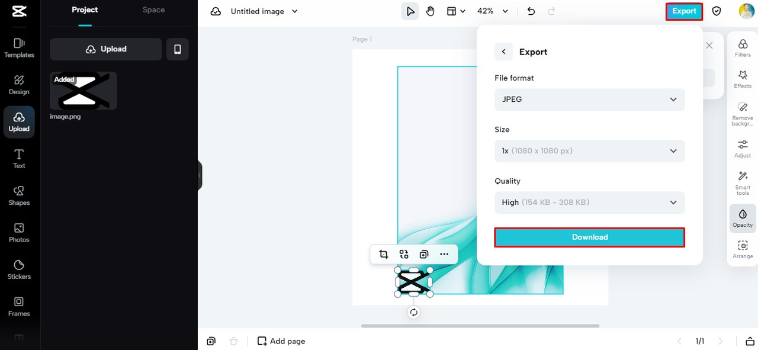Select Remove background tool
This screenshot has width=758, height=350.
(x=743, y=114)
